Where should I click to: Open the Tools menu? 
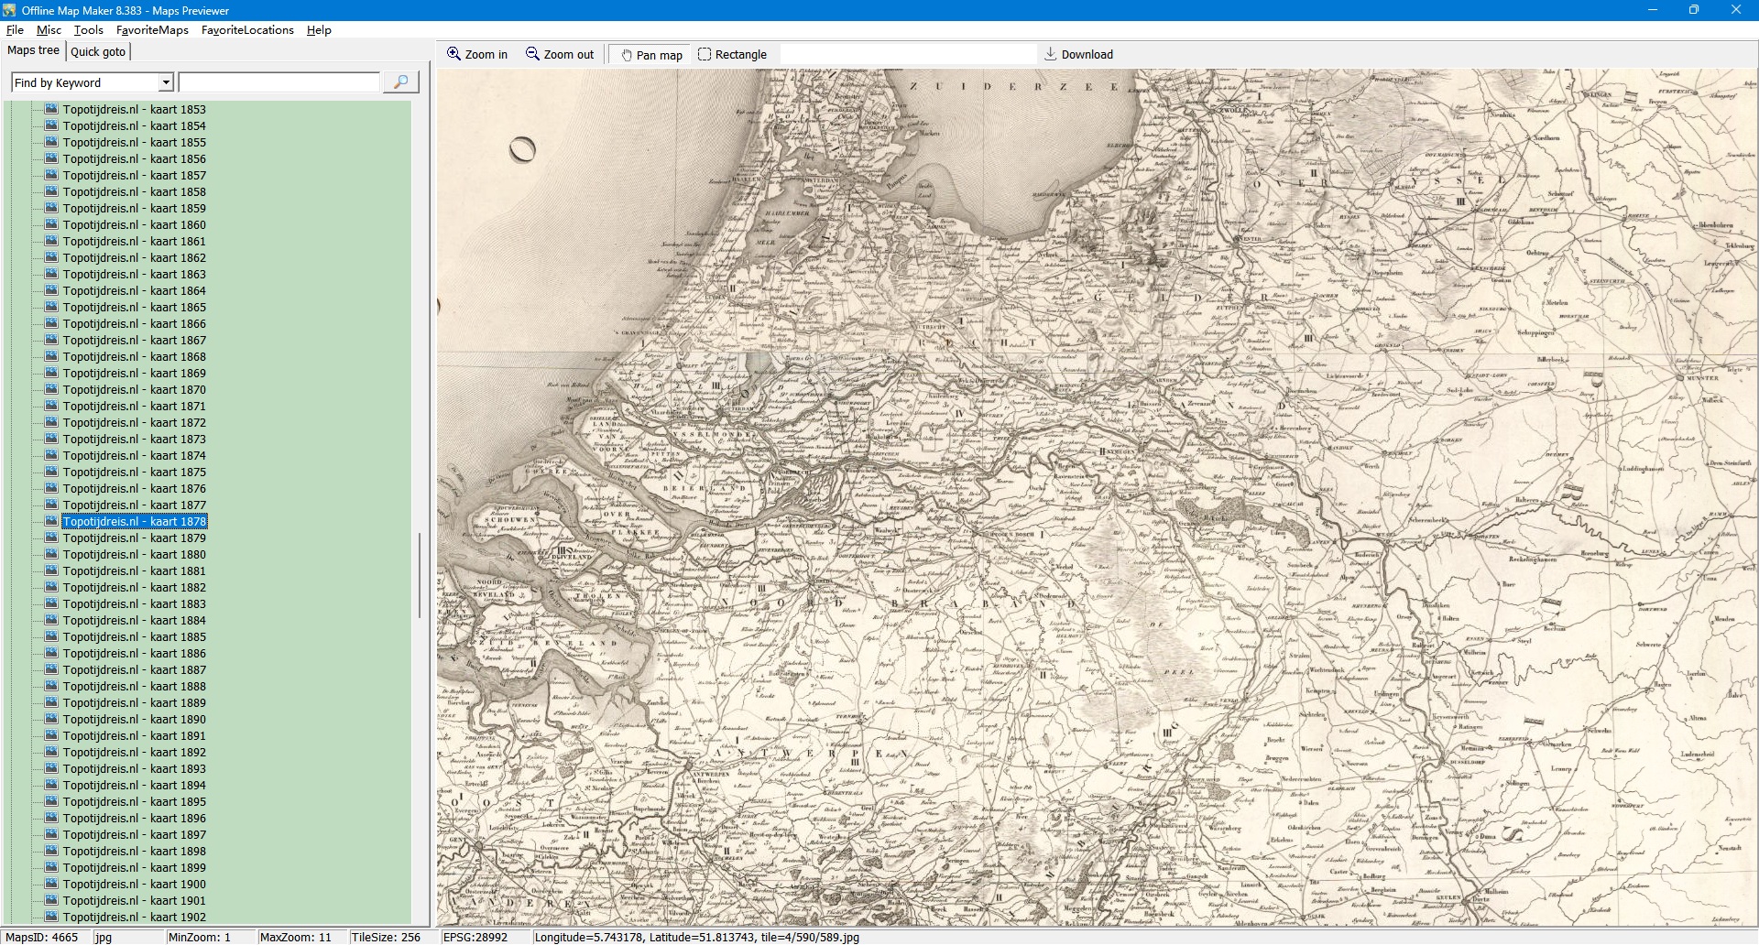(x=88, y=30)
